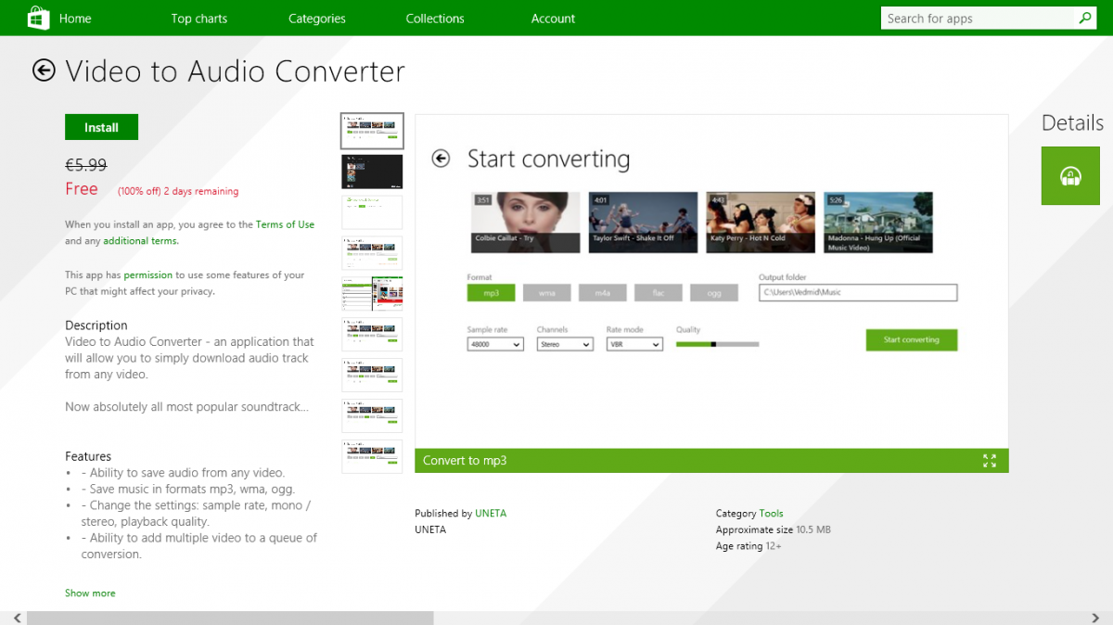Select the ogg format button
Viewport: 1113px width, 625px height.
[713, 293]
